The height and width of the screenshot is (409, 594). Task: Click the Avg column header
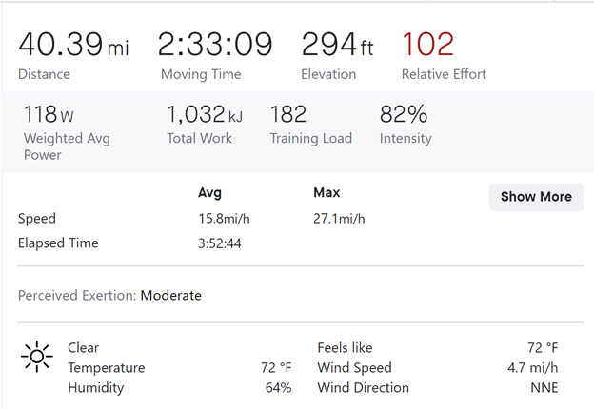[x=209, y=193]
